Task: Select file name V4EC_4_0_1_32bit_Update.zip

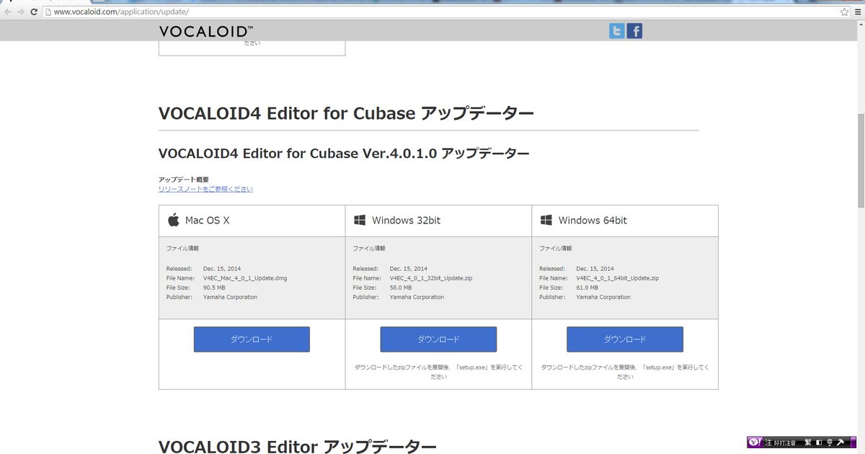Action: 431,278
